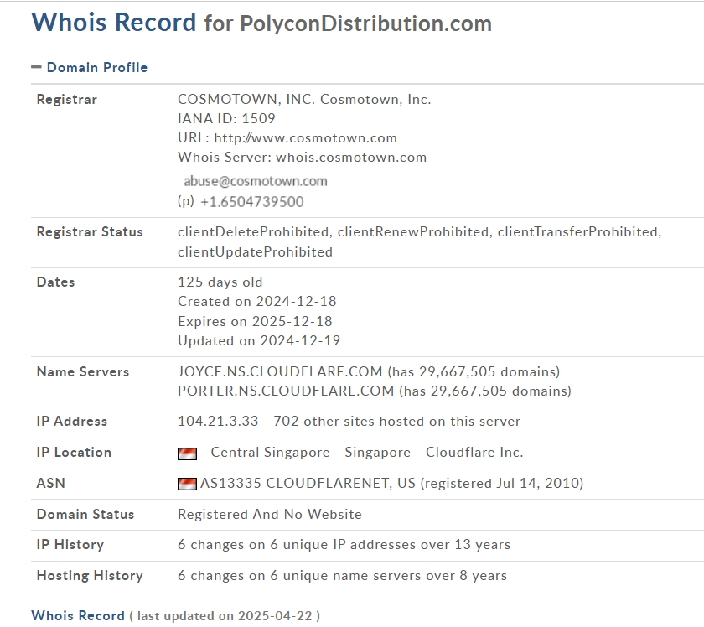
Task: Click 'COSMOTOWN, INC. Cosmotown, Inc.' registrar name
Action: (304, 99)
